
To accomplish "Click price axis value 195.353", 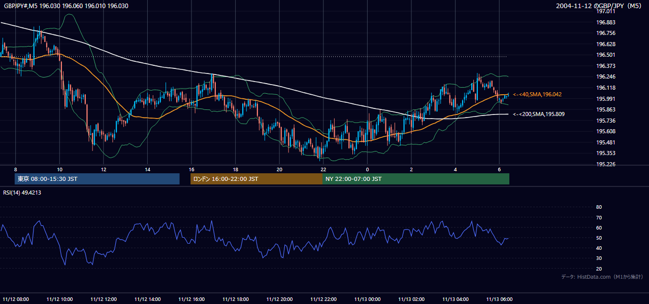I will click(x=606, y=153).
